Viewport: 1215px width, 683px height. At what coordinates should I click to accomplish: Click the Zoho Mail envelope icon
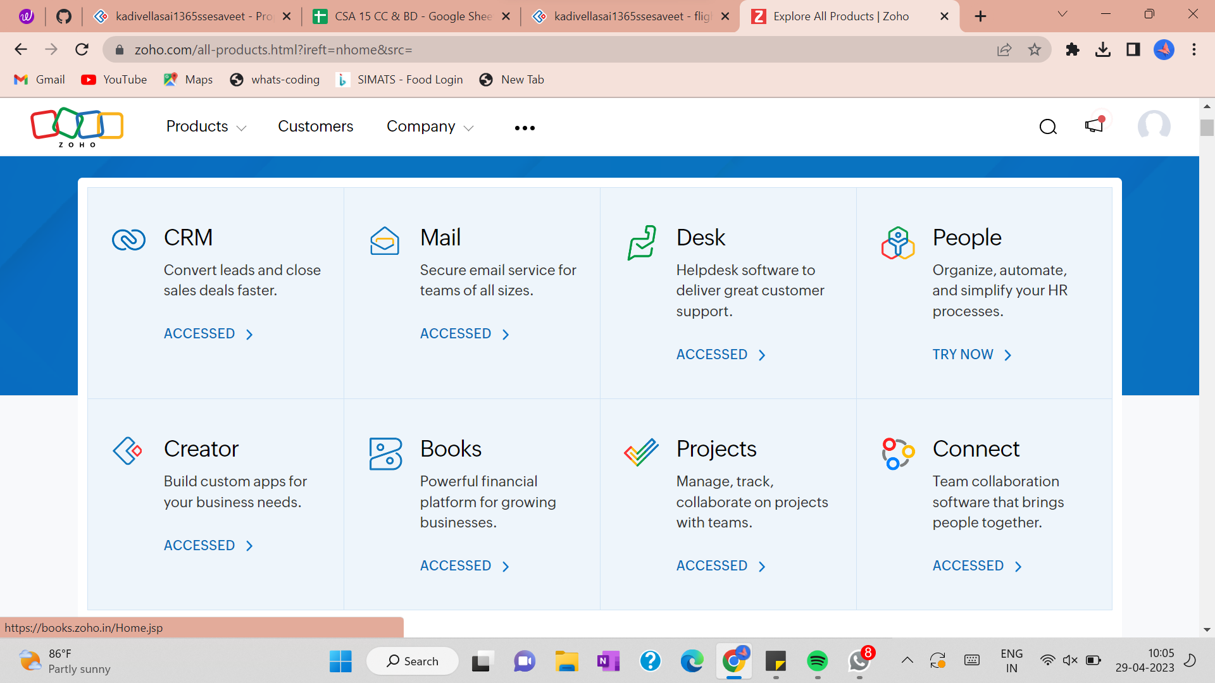[x=385, y=240]
